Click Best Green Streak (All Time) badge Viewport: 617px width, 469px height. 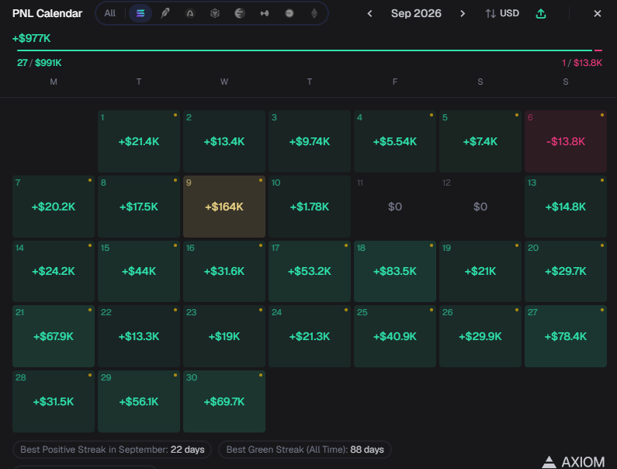pos(305,450)
